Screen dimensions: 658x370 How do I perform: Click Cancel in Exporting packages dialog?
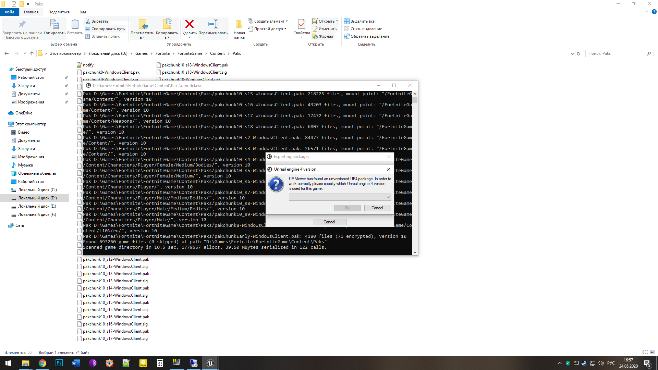click(x=329, y=222)
